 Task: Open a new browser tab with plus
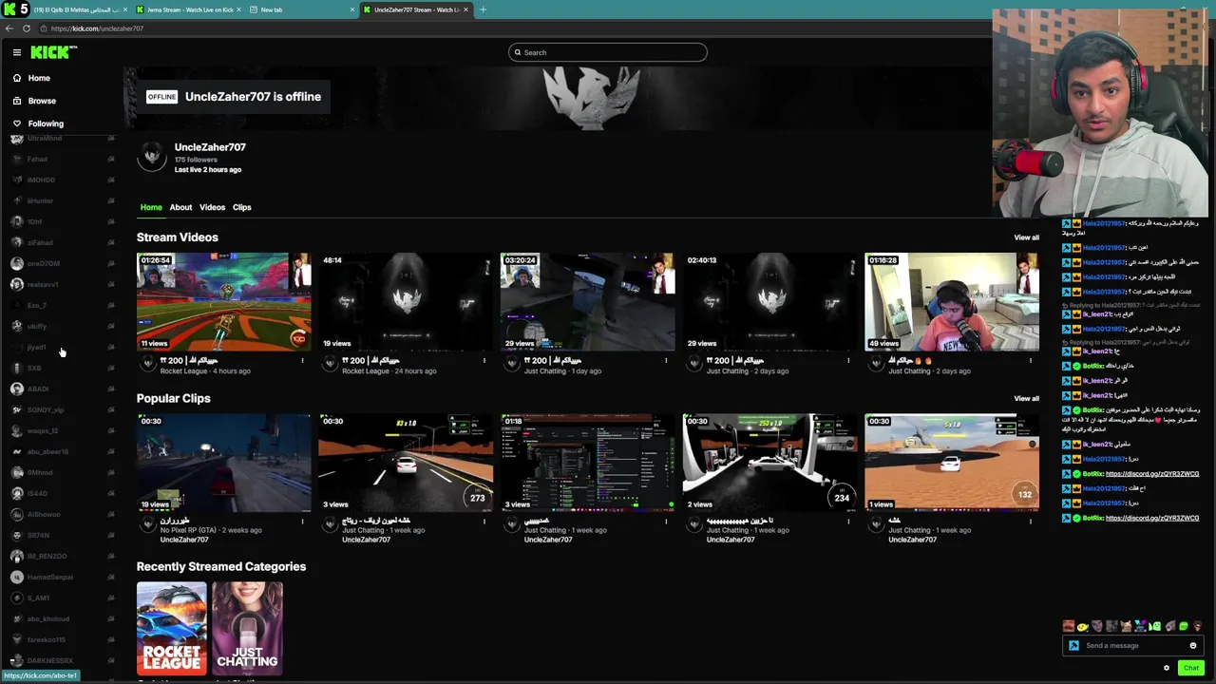(483, 9)
